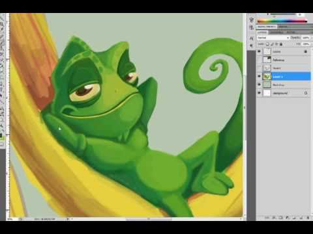
Task: Open the Character panel dock icon
Action: pos(252,38)
